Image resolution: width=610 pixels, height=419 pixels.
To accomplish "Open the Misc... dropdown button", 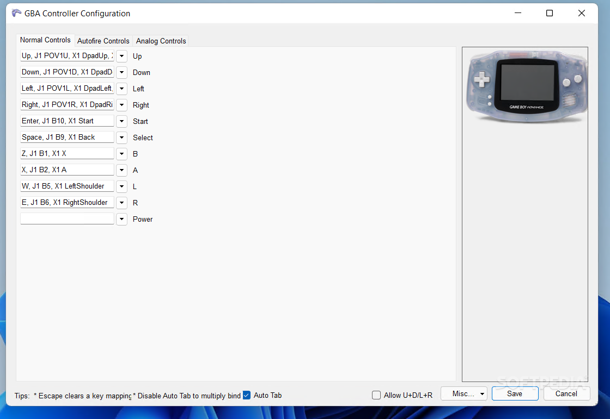I will [463, 394].
